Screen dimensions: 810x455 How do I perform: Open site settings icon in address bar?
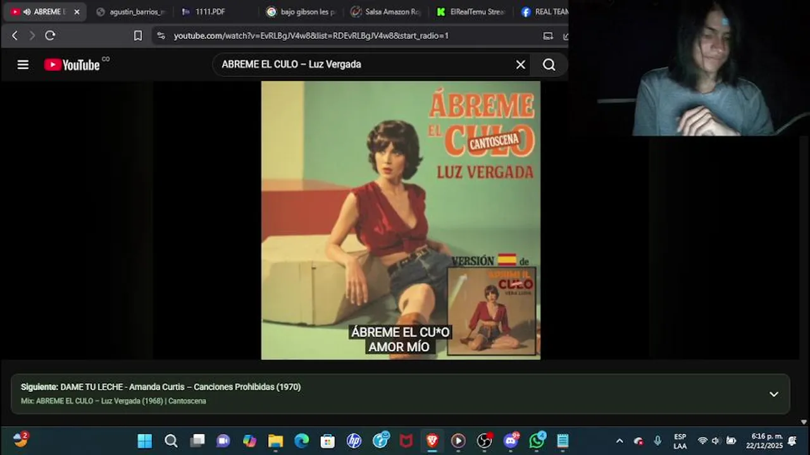pos(161,35)
